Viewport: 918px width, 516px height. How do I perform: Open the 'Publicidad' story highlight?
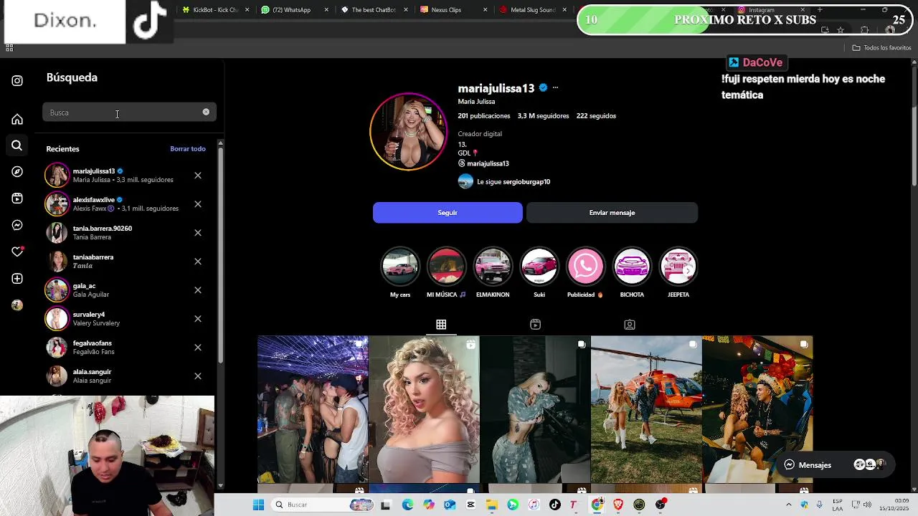pos(585,266)
